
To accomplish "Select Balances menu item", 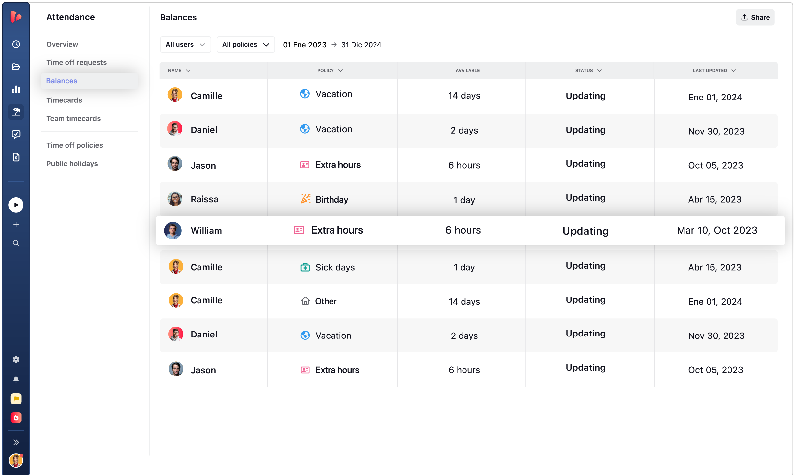I will 89,81.
